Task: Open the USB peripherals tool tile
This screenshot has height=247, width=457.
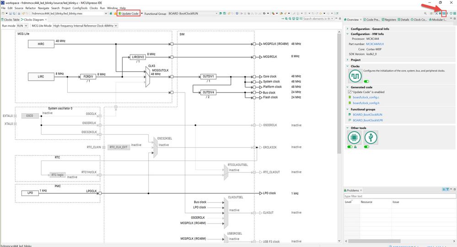Action: [371, 137]
